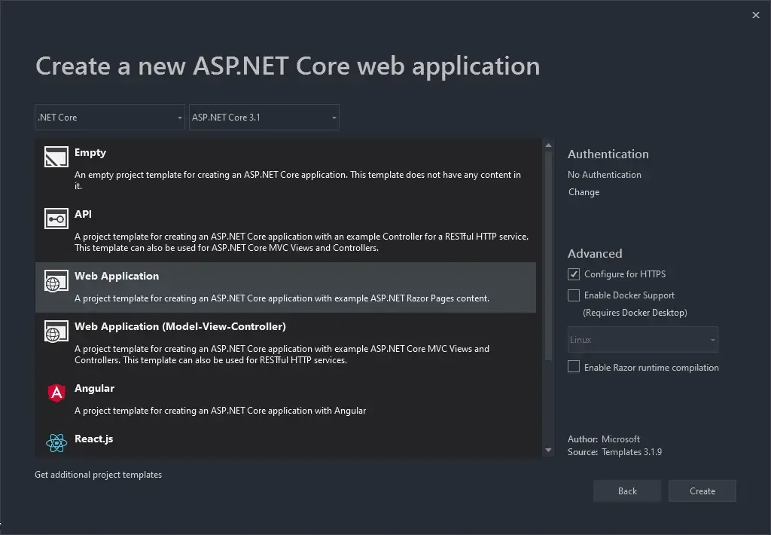Enable Razor runtime compilation

click(x=574, y=367)
